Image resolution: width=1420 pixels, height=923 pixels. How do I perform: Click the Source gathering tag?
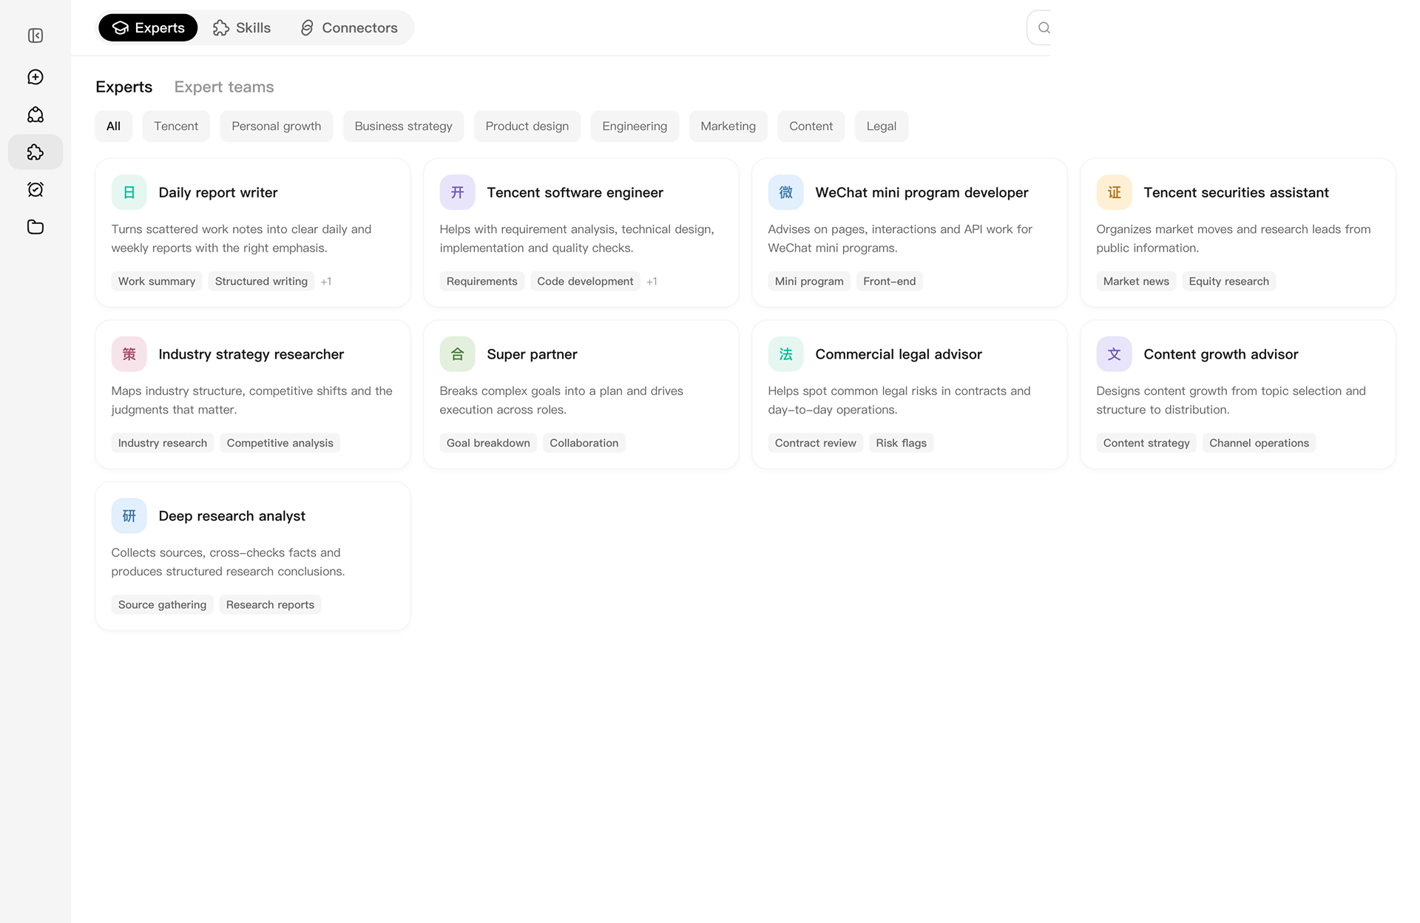coord(162,605)
